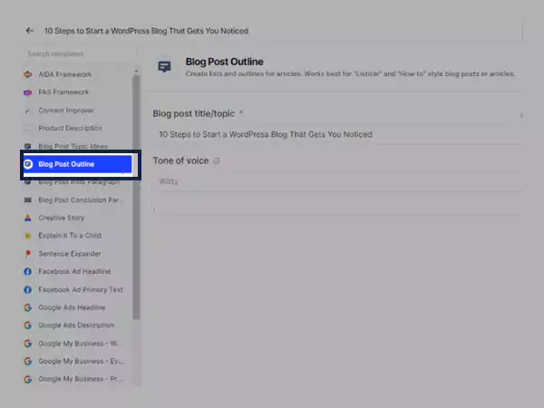Select the highlighted Blog Post Outline template
This screenshot has width=544, height=408.
[x=78, y=165]
